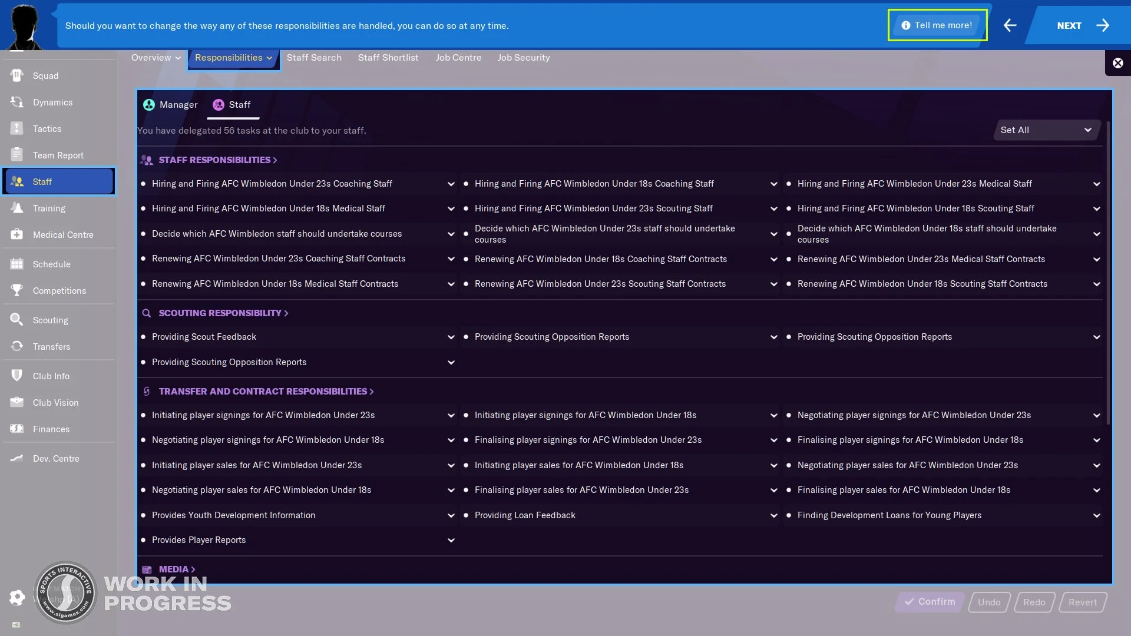The width and height of the screenshot is (1131, 636).
Task: Click the Tell me more! button
Action: tap(937, 25)
